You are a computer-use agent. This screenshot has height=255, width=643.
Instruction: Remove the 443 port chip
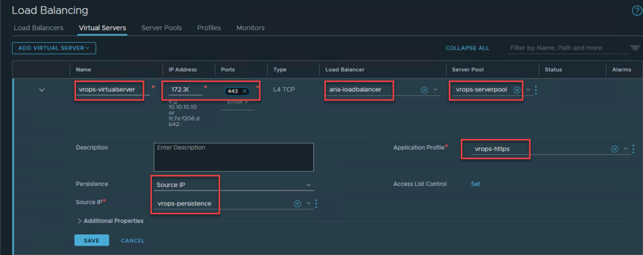[x=244, y=91]
